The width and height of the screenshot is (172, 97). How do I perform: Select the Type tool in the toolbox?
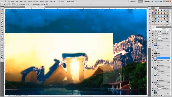[2, 41]
